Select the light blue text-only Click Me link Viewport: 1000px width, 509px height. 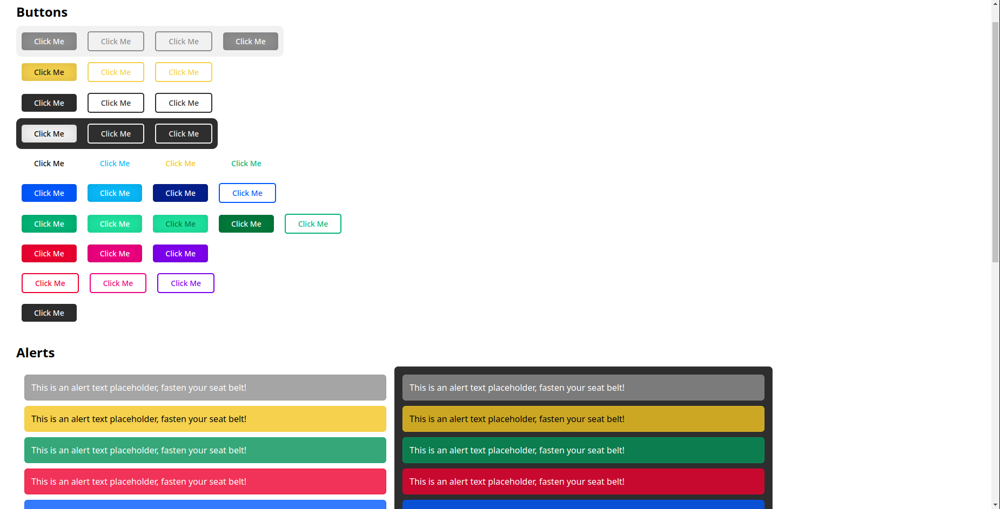pos(115,164)
